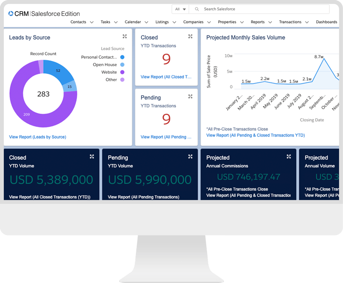This screenshot has width=343, height=283.
Task: Click the June 2019 axis label
Action: 282,101
